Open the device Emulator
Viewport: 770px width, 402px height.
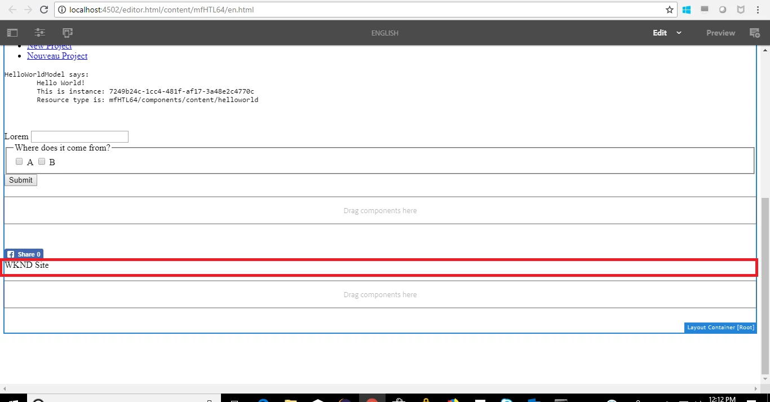click(x=68, y=33)
